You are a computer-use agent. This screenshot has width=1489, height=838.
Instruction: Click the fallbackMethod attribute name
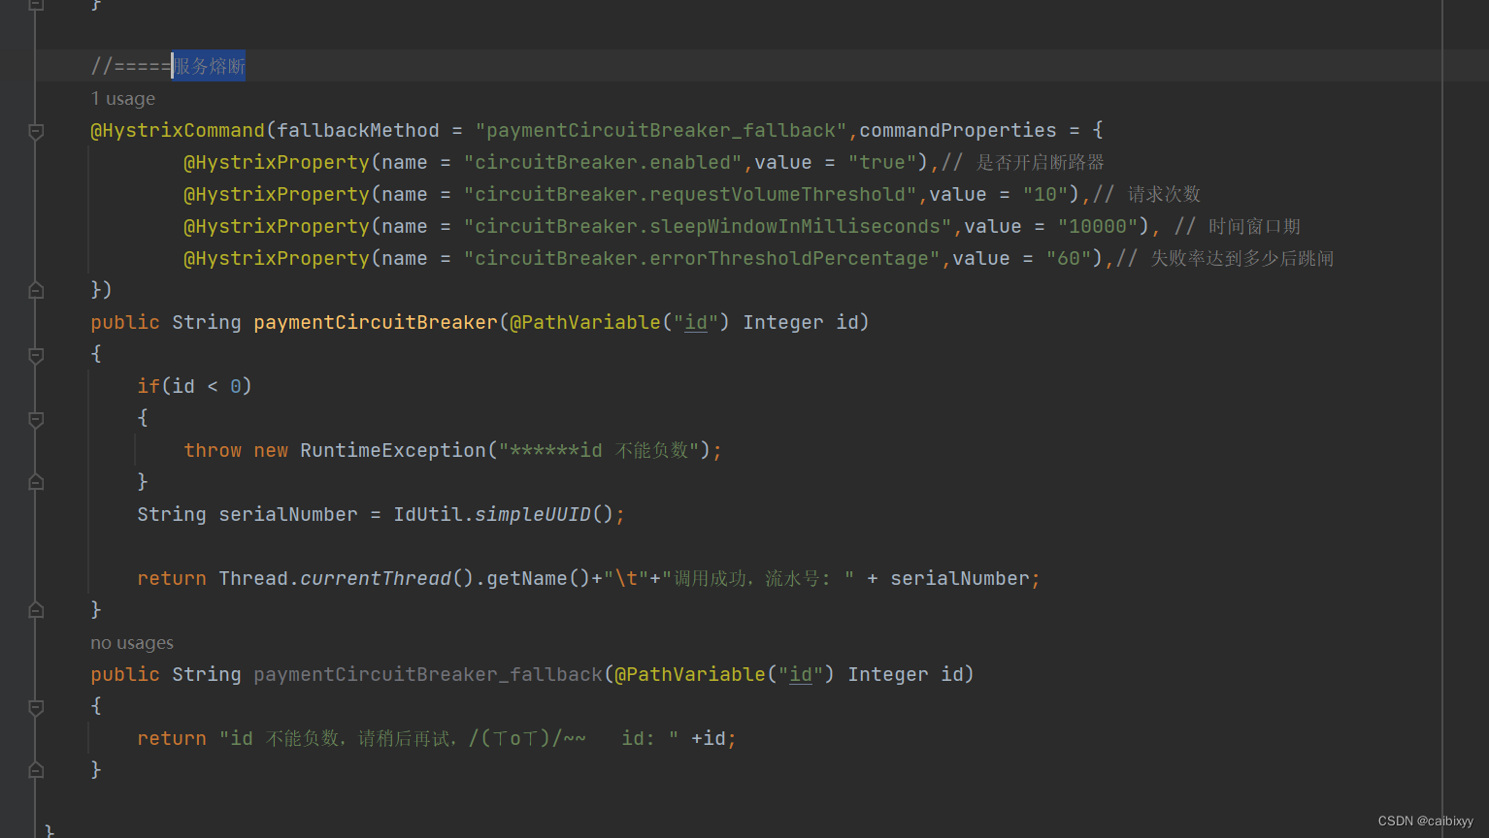click(358, 130)
